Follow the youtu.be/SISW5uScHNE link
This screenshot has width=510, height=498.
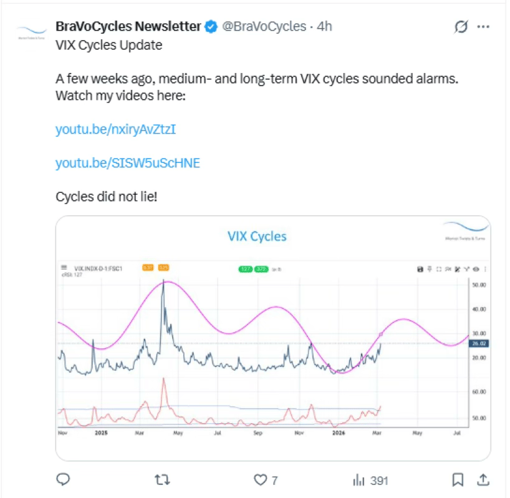[x=128, y=163]
